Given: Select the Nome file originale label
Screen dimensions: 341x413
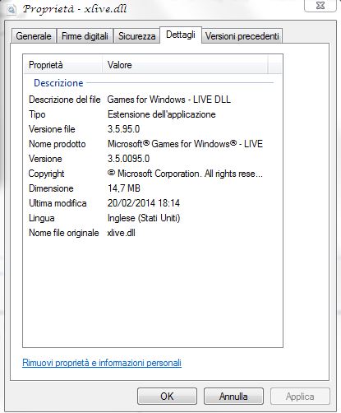Looking at the screenshot, I should [x=64, y=233].
